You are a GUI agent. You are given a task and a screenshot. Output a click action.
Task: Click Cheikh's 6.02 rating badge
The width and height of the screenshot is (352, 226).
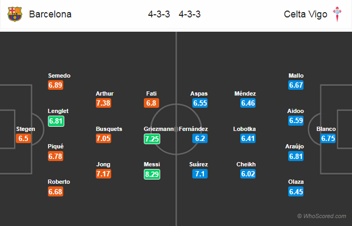[x=248, y=174]
